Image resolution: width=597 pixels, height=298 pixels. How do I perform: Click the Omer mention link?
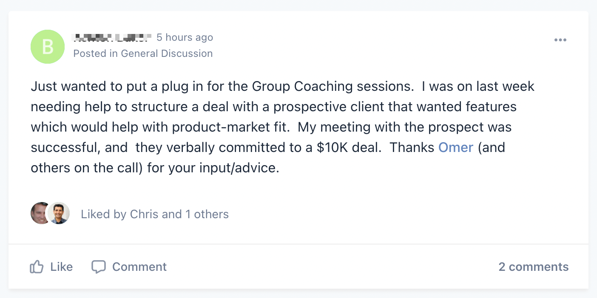(455, 148)
